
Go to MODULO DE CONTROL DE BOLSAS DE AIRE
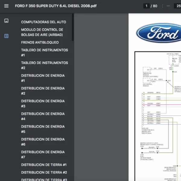pyautogui.click(x=42, y=32)
